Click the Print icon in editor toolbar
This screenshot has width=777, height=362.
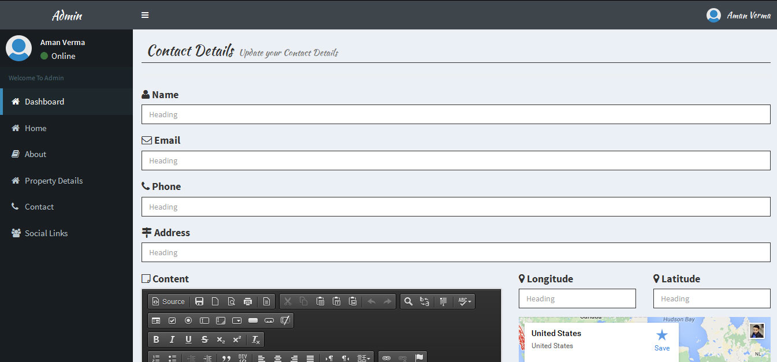coord(248,301)
